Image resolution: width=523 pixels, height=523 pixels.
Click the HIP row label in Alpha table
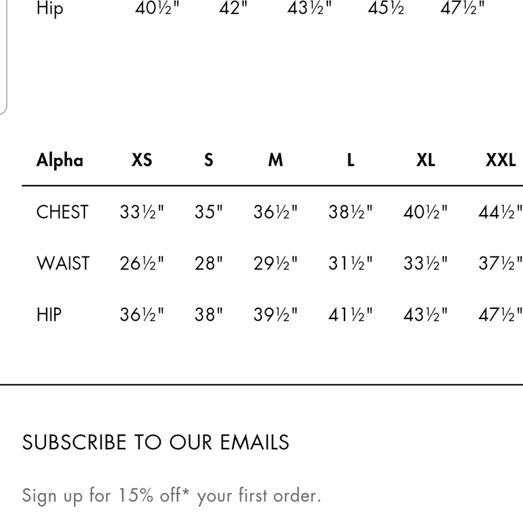[x=49, y=314]
